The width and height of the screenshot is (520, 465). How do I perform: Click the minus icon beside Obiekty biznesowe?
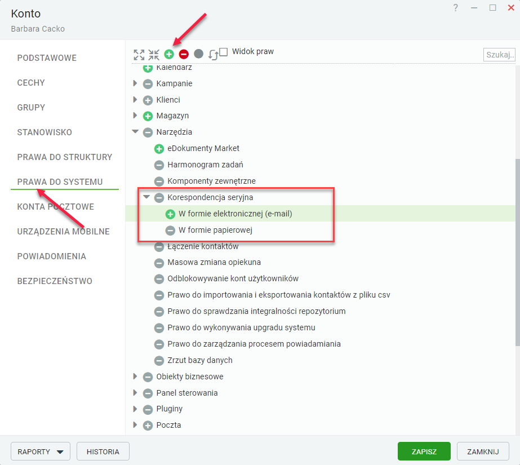pyautogui.click(x=148, y=377)
